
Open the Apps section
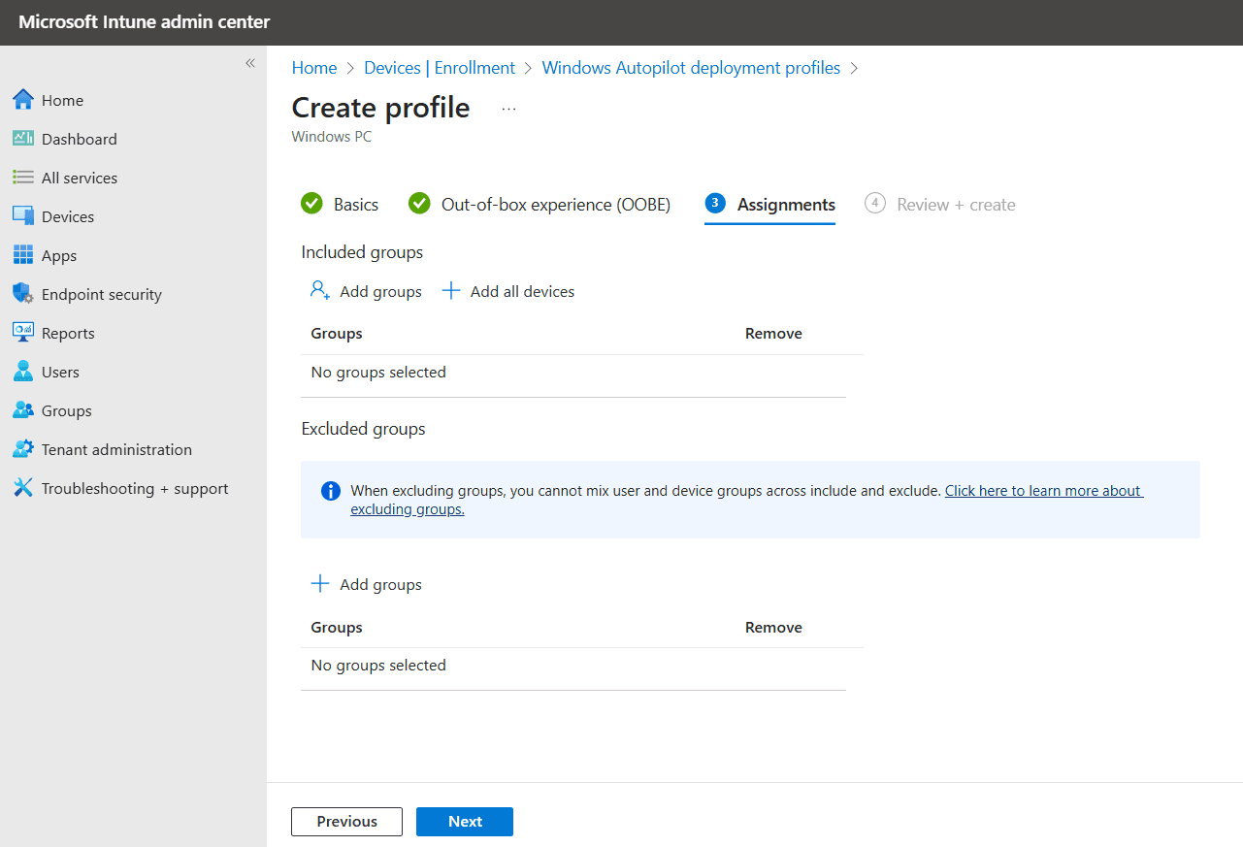point(60,254)
